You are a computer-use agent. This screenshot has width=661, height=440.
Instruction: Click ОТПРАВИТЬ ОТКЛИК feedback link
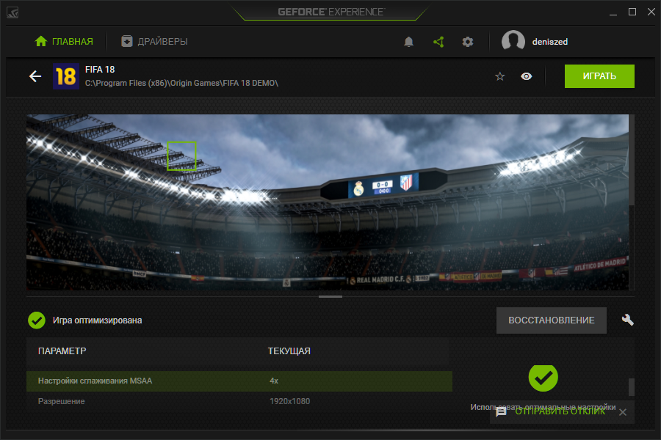pos(560,411)
